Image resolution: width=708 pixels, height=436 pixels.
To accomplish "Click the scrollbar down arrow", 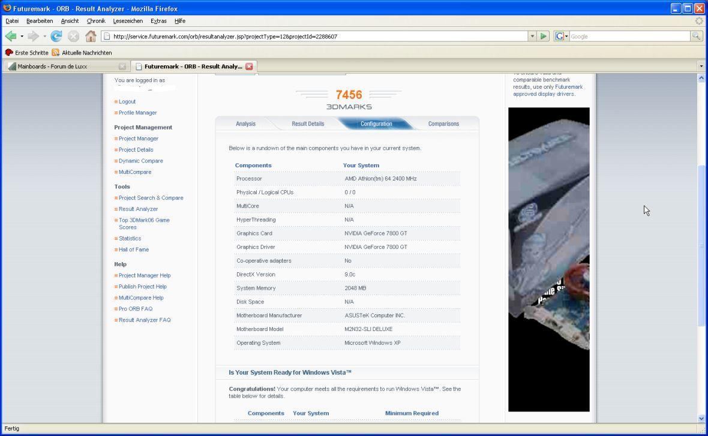I will click(701, 419).
